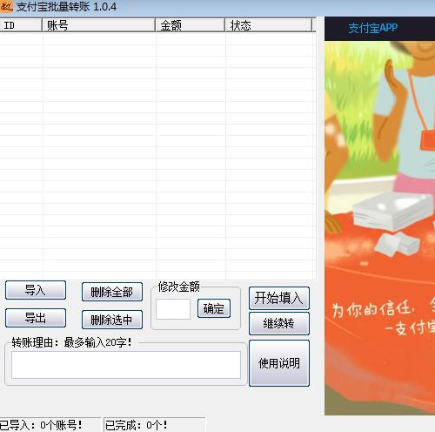Click the 状态 column header
This screenshot has width=435, height=432.
click(268, 25)
